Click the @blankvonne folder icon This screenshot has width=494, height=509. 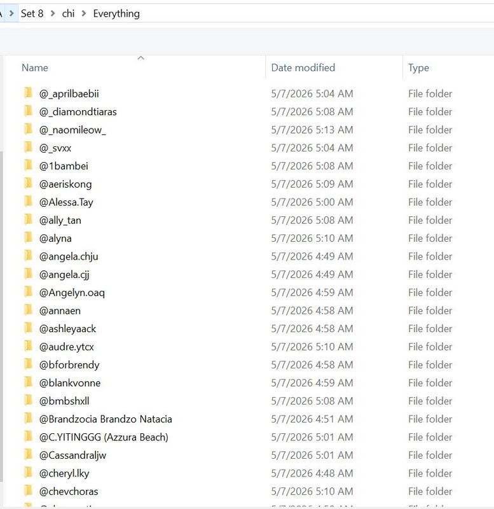[28, 383]
